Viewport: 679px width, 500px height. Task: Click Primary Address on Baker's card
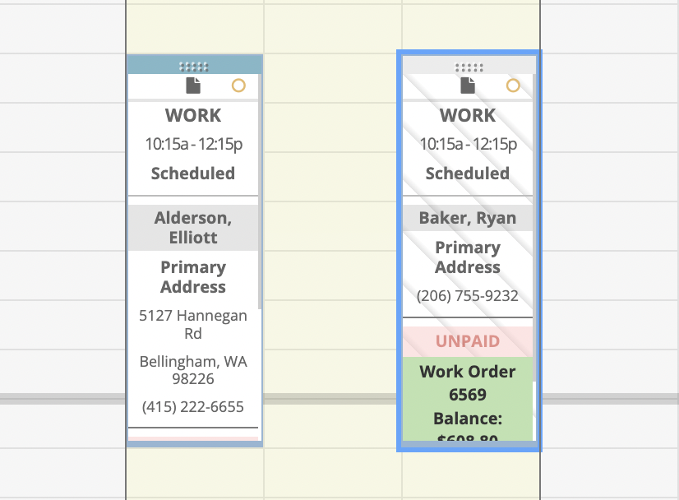468,257
